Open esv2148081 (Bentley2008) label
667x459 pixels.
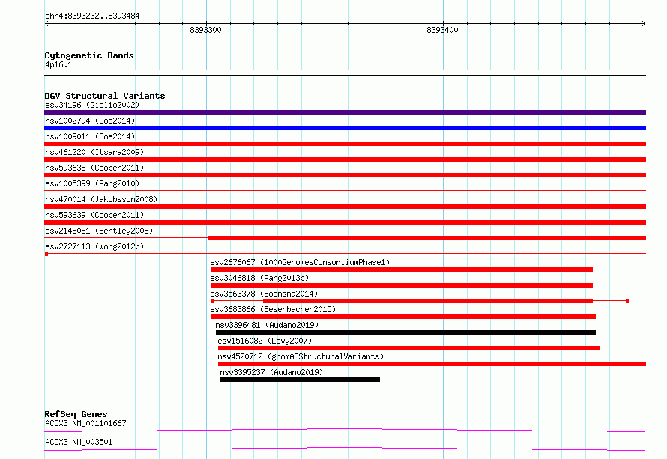point(99,231)
